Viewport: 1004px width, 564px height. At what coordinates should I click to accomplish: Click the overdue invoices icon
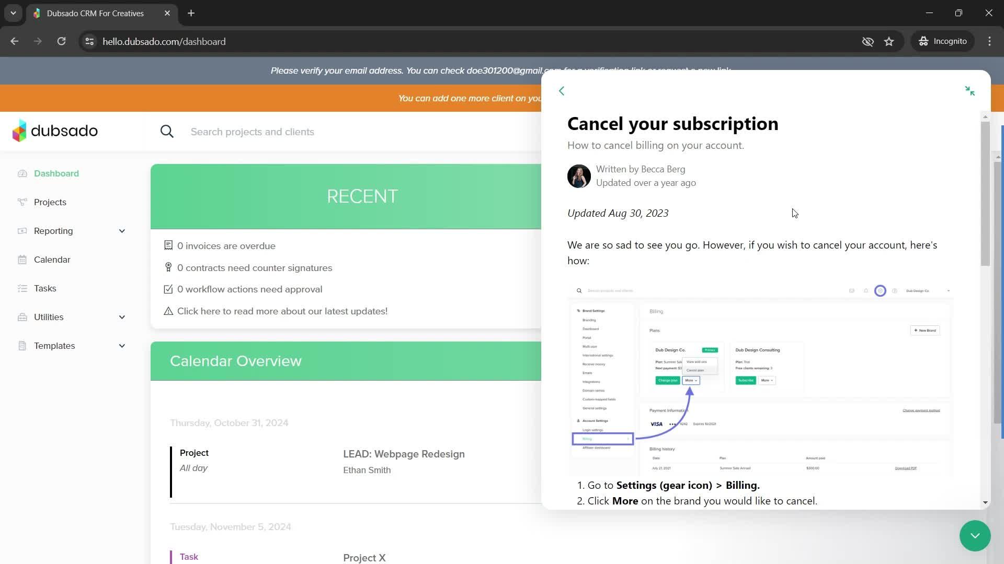pyautogui.click(x=168, y=245)
